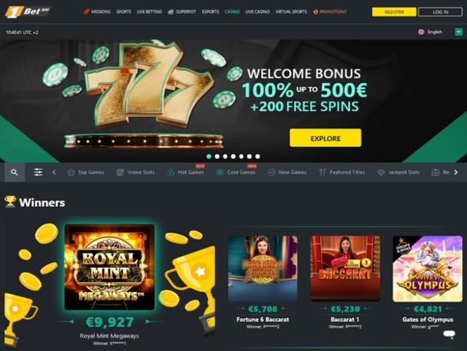Show previous game categories with left chevron
Image resolution: width=467 pixels, height=351 pixels.
tap(54, 172)
